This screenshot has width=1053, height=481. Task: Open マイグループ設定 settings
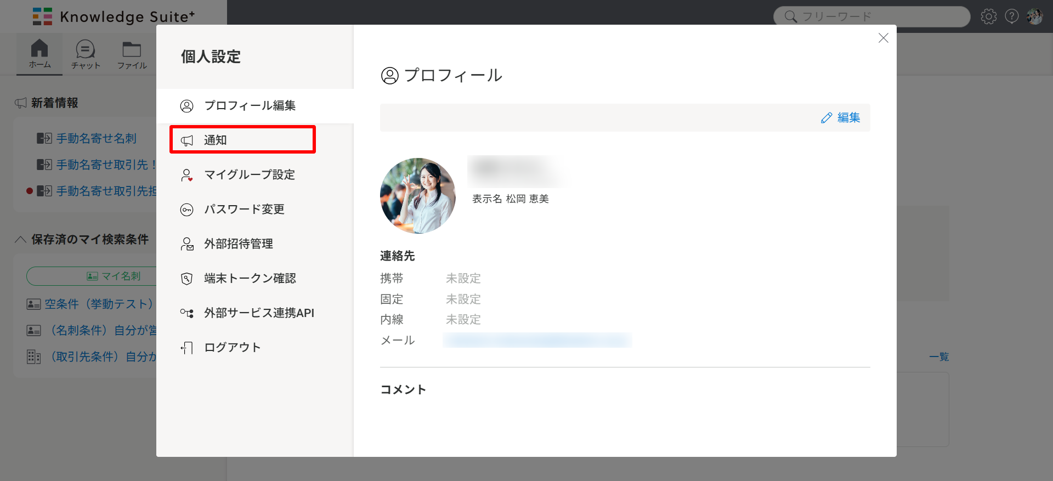point(249,174)
